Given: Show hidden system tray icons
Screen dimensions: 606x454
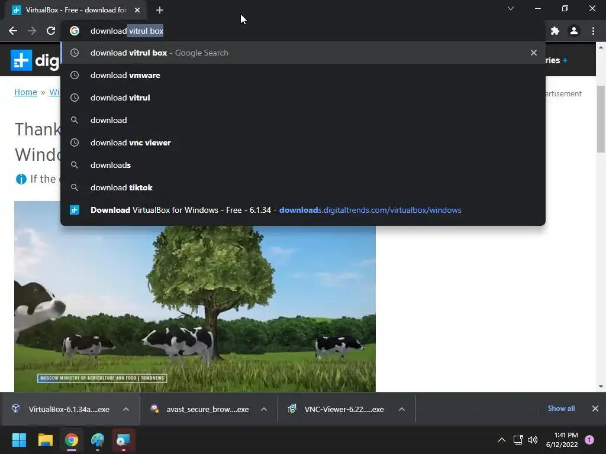Looking at the screenshot, I should (x=502, y=440).
